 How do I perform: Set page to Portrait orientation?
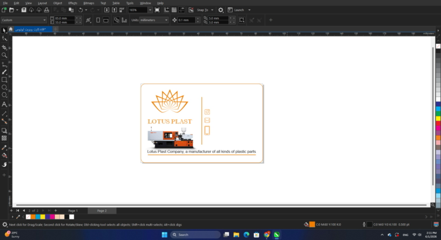pos(98,20)
